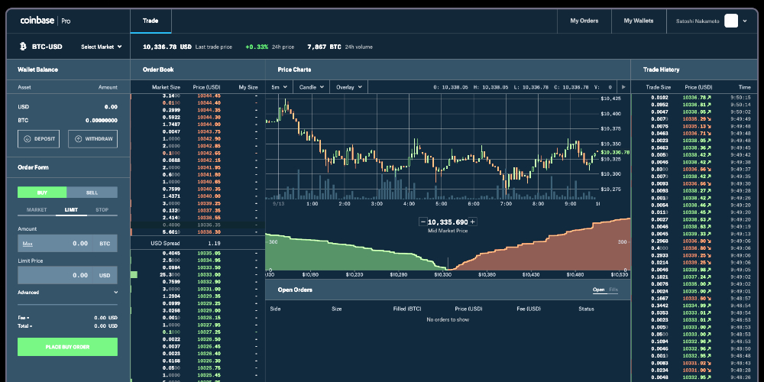
Task: Click the +0.33% 24h price value
Action: pyautogui.click(x=257, y=47)
